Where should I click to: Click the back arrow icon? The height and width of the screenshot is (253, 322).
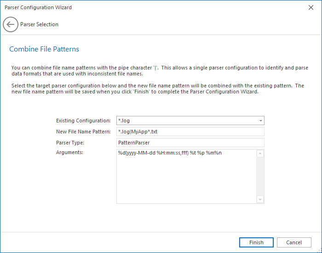pyautogui.click(x=11, y=24)
